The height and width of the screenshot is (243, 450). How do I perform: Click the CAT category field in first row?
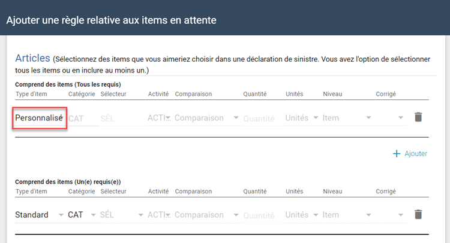[82, 119]
